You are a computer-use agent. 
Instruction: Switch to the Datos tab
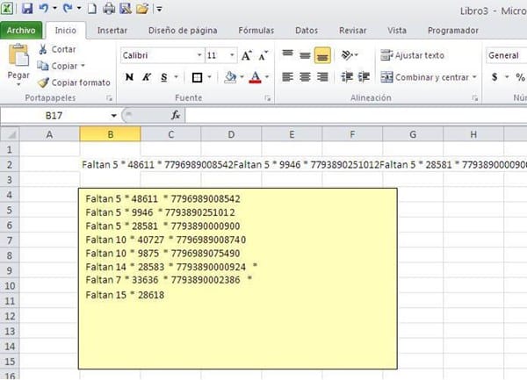(x=307, y=31)
